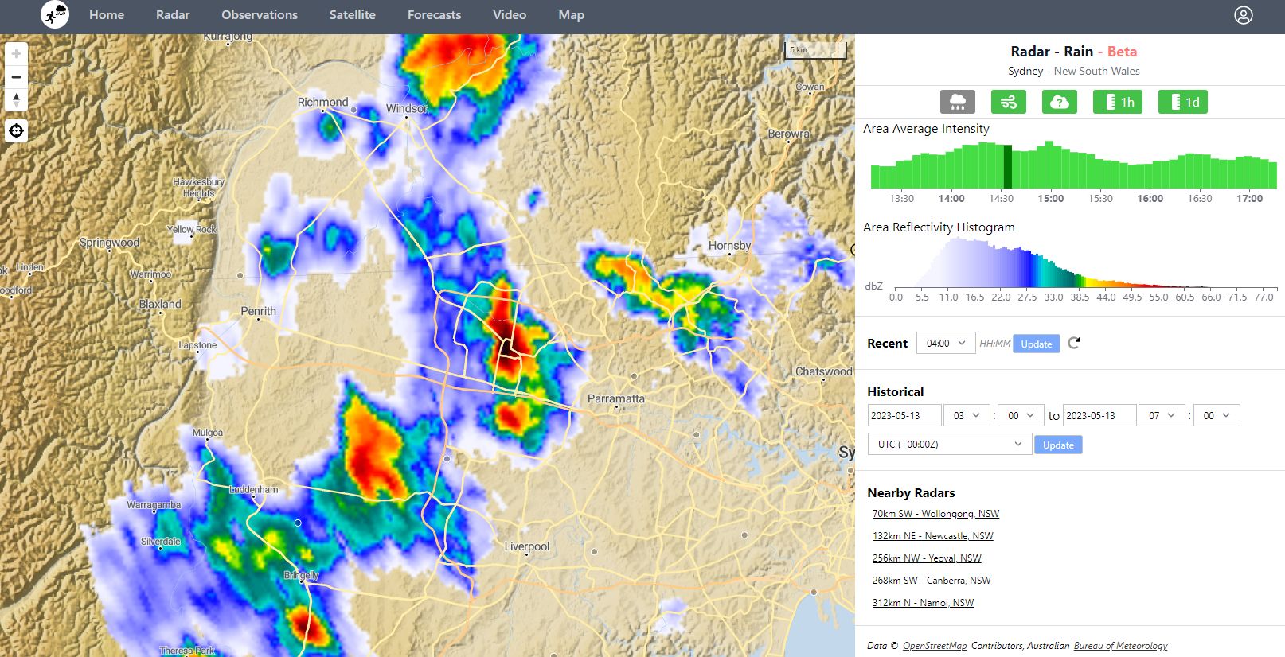This screenshot has width=1285, height=657.
Task: Open the Recent duration 04:00 dropdown
Action: (x=945, y=344)
